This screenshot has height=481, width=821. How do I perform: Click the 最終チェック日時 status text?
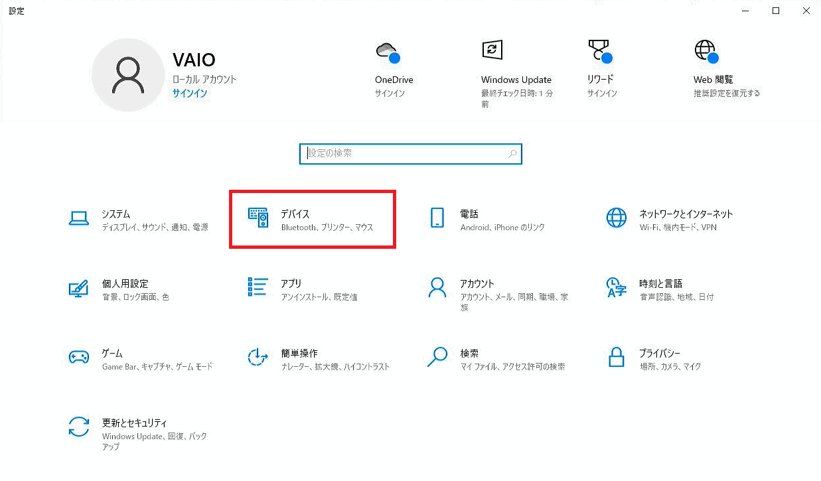click(x=517, y=99)
